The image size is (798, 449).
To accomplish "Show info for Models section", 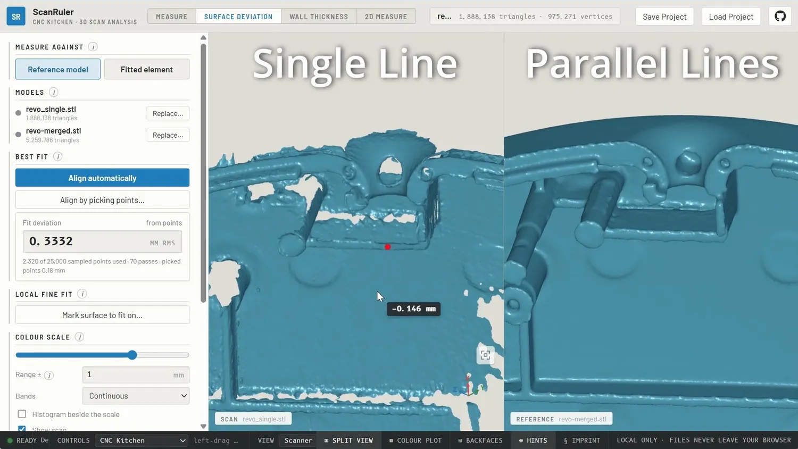I will point(54,92).
